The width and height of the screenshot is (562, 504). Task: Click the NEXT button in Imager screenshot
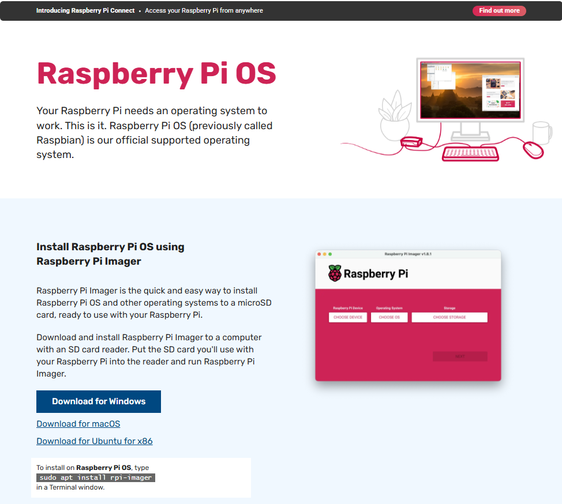pyautogui.click(x=460, y=356)
